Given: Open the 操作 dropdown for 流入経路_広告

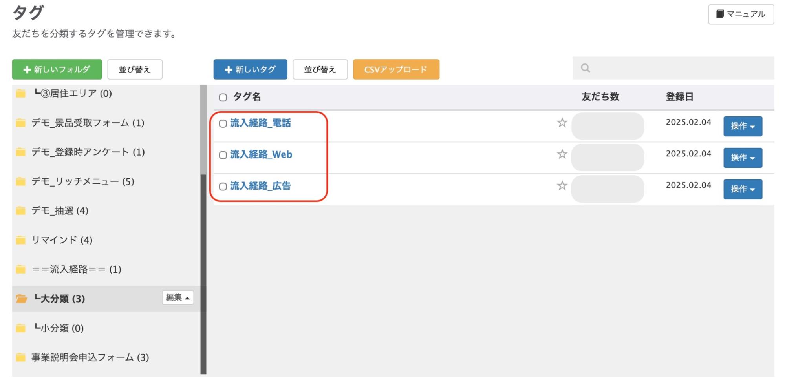Looking at the screenshot, I should pyautogui.click(x=742, y=189).
